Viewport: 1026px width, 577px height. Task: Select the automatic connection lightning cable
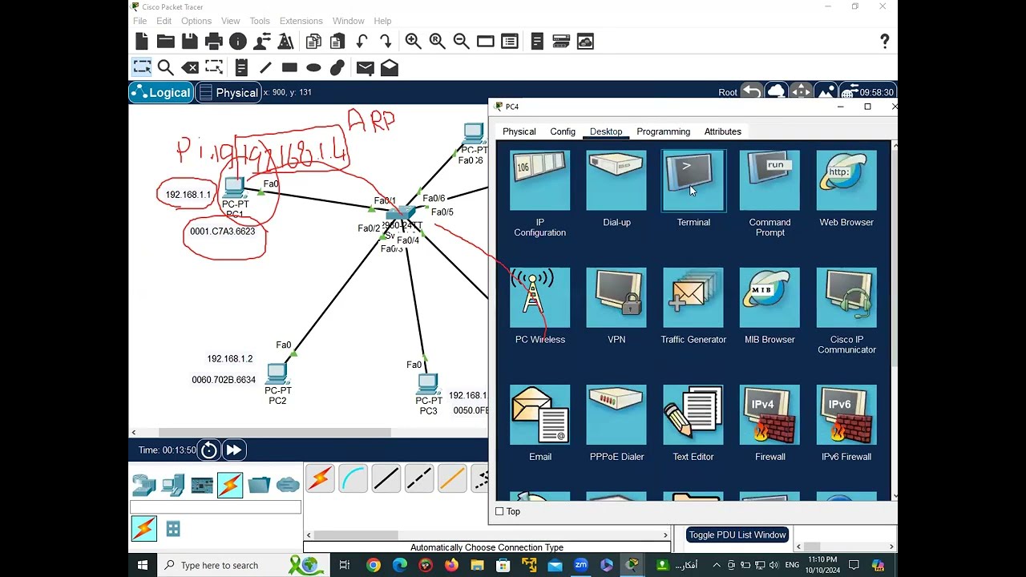(320, 478)
